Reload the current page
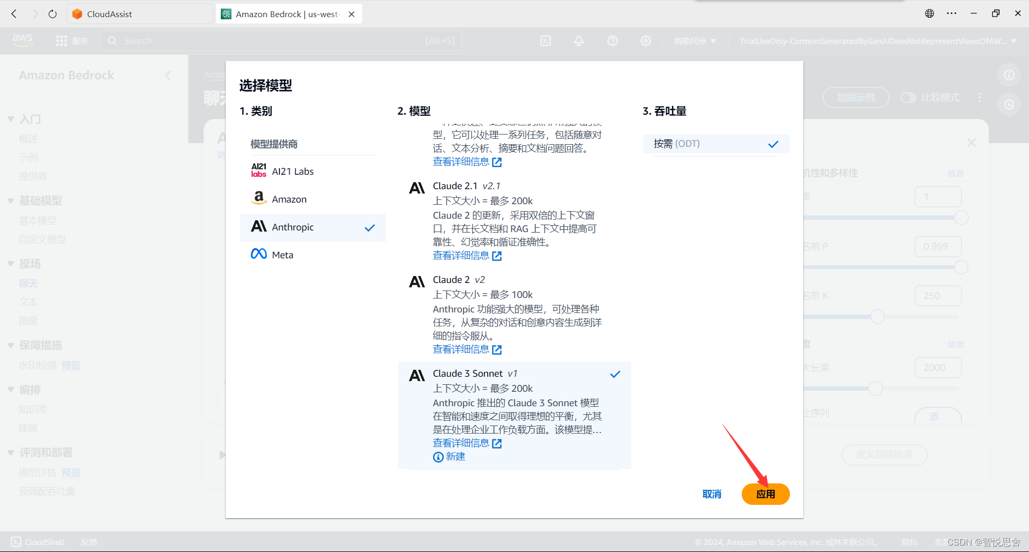Screen dimensions: 1029x552 click(53, 14)
